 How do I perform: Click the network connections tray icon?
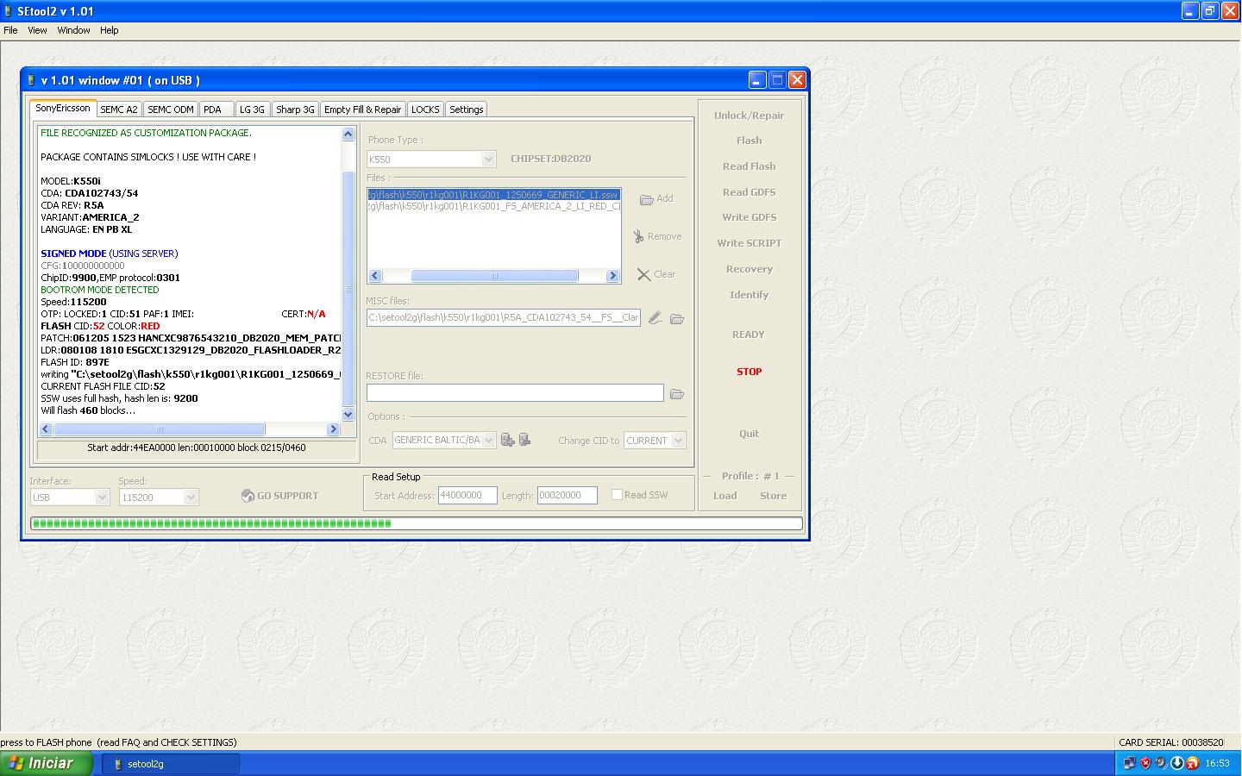pyautogui.click(x=1130, y=763)
